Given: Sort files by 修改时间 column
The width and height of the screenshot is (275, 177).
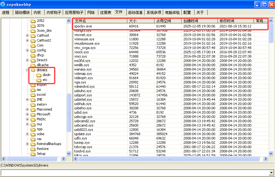Looking at the screenshot, I should click(235, 21).
